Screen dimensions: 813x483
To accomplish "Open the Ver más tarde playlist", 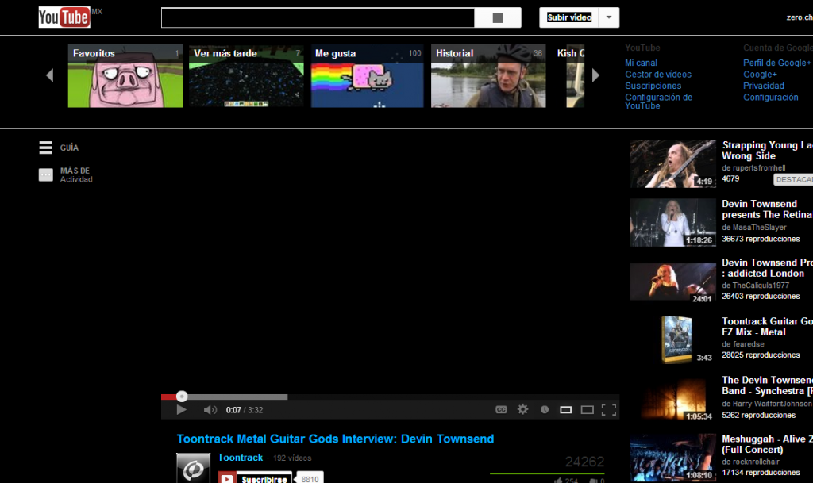I will pyautogui.click(x=246, y=75).
